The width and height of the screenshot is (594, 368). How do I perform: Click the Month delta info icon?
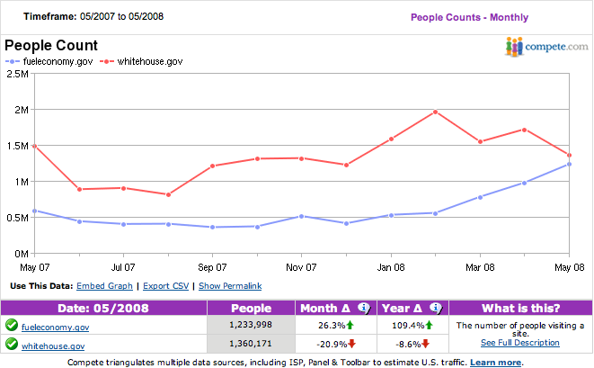364,308
